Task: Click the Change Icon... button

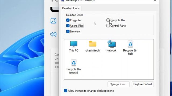Action: click(x=119, y=84)
